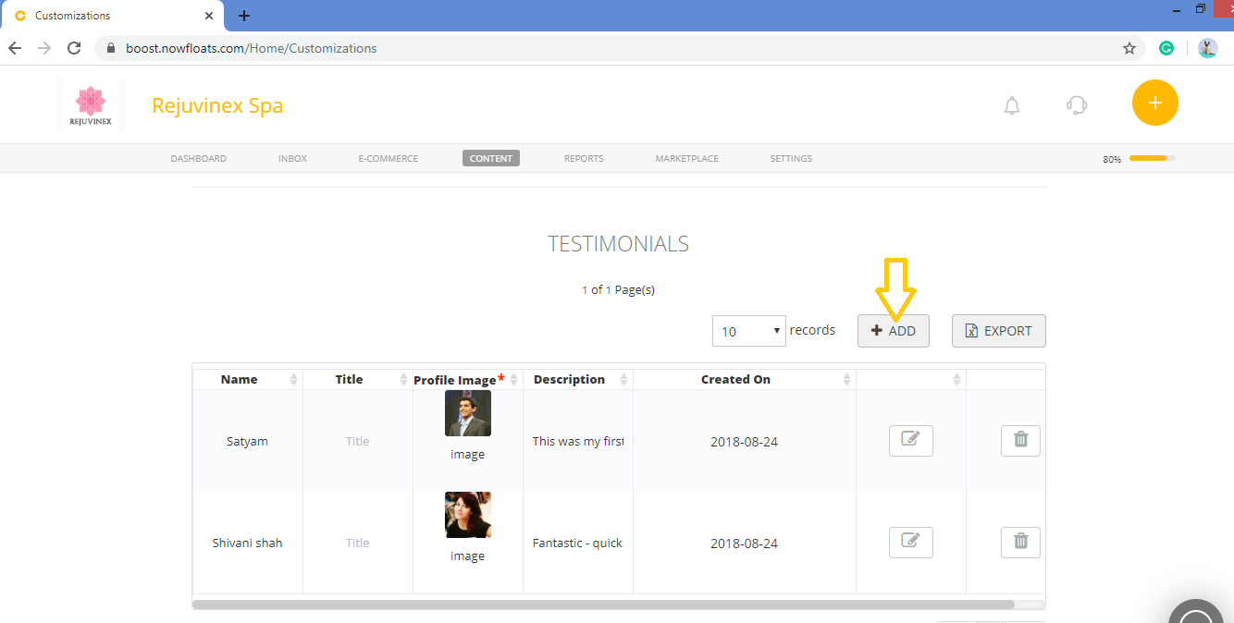1234x623 pixels.
Task: Click the 'image' label under Shivani's photo
Action: coord(467,556)
